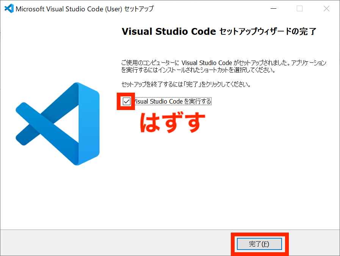Close the Visual Studio Code setup window
This screenshot has width=340, height=256.
(x=326, y=8)
